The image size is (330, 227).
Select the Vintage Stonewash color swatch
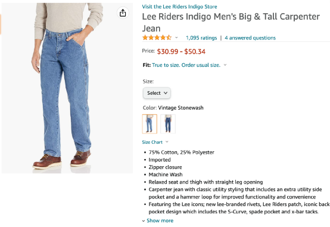[x=150, y=124]
